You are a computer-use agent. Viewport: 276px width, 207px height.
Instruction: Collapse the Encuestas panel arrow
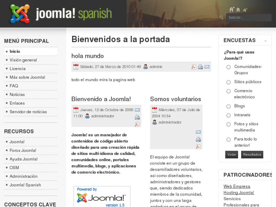265,41
